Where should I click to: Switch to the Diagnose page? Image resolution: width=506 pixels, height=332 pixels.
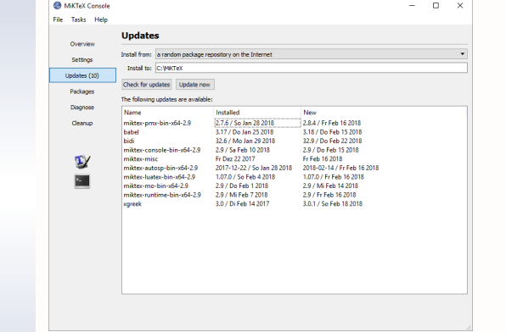[x=82, y=108]
